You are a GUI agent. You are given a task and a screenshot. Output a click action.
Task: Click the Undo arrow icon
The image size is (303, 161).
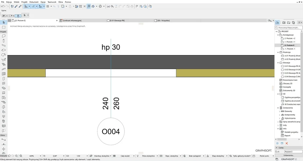click(3, 6)
